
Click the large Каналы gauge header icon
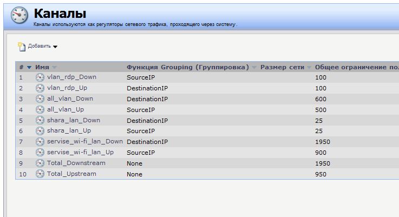pos(19,16)
